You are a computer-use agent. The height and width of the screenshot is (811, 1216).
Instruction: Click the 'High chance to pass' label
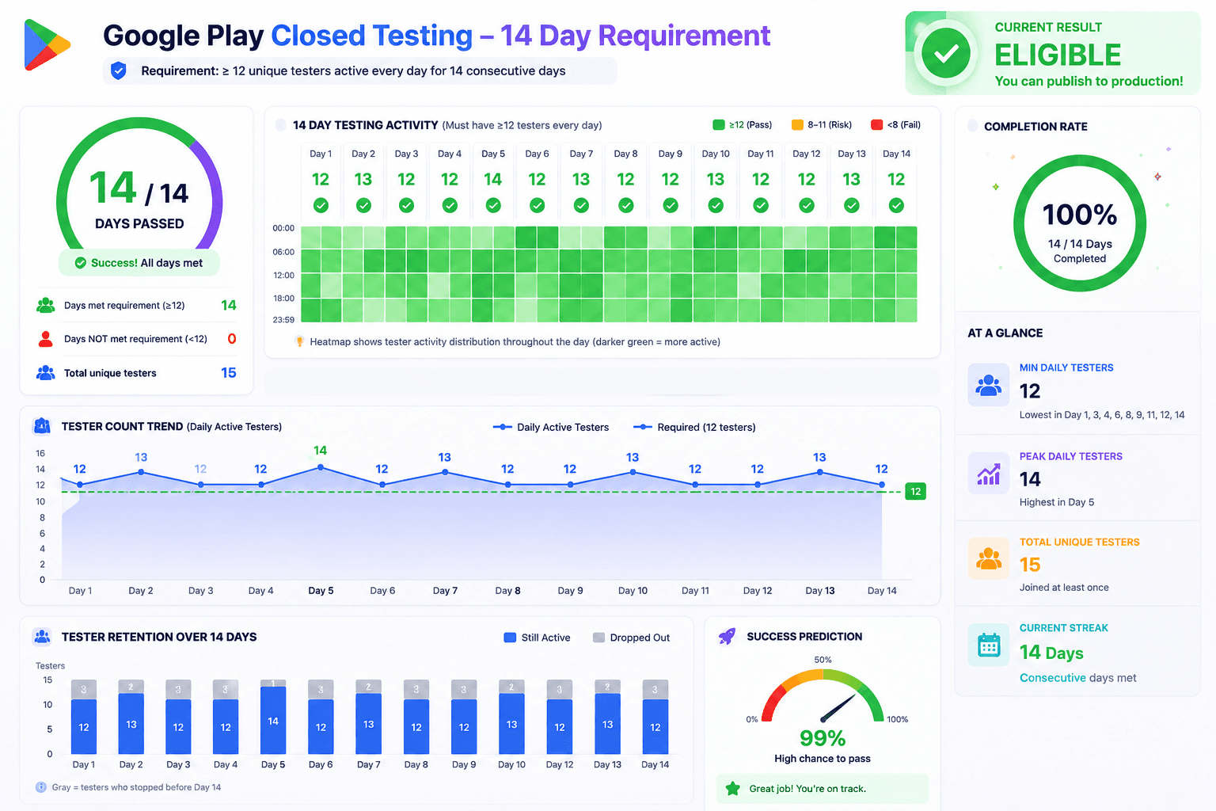click(x=823, y=759)
